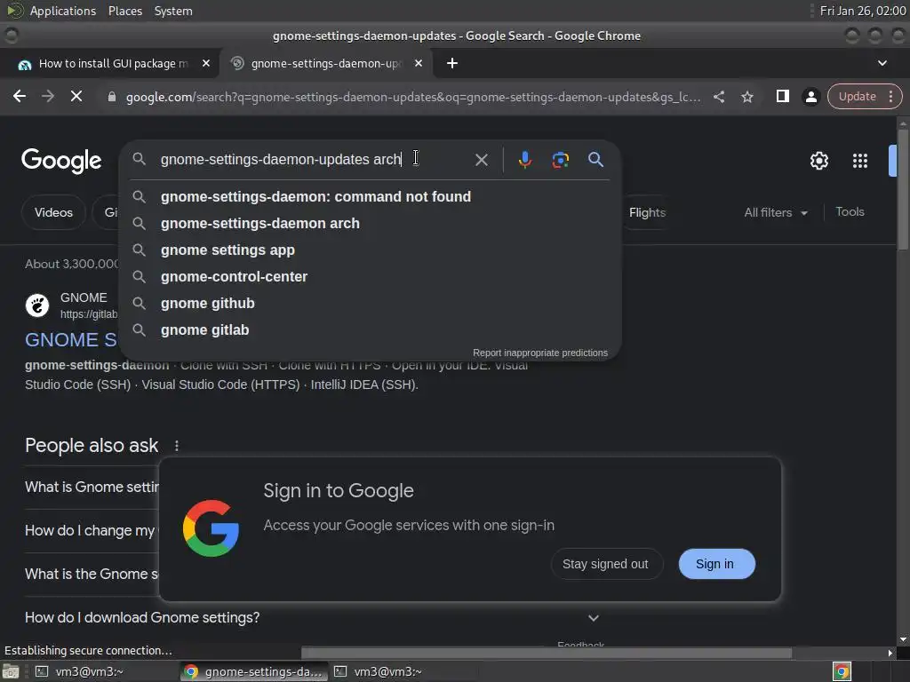Open search Tools
Image resolution: width=910 pixels, height=682 pixels.
pos(850,212)
